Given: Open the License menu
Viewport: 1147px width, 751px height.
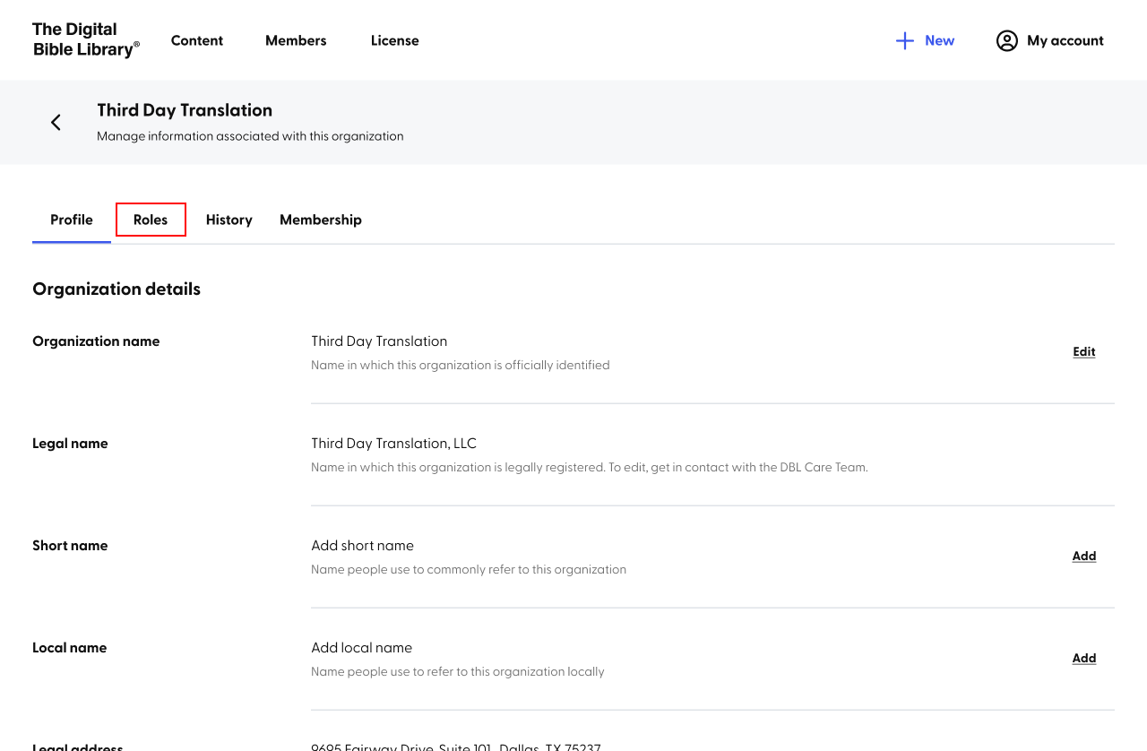Looking at the screenshot, I should 395,40.
